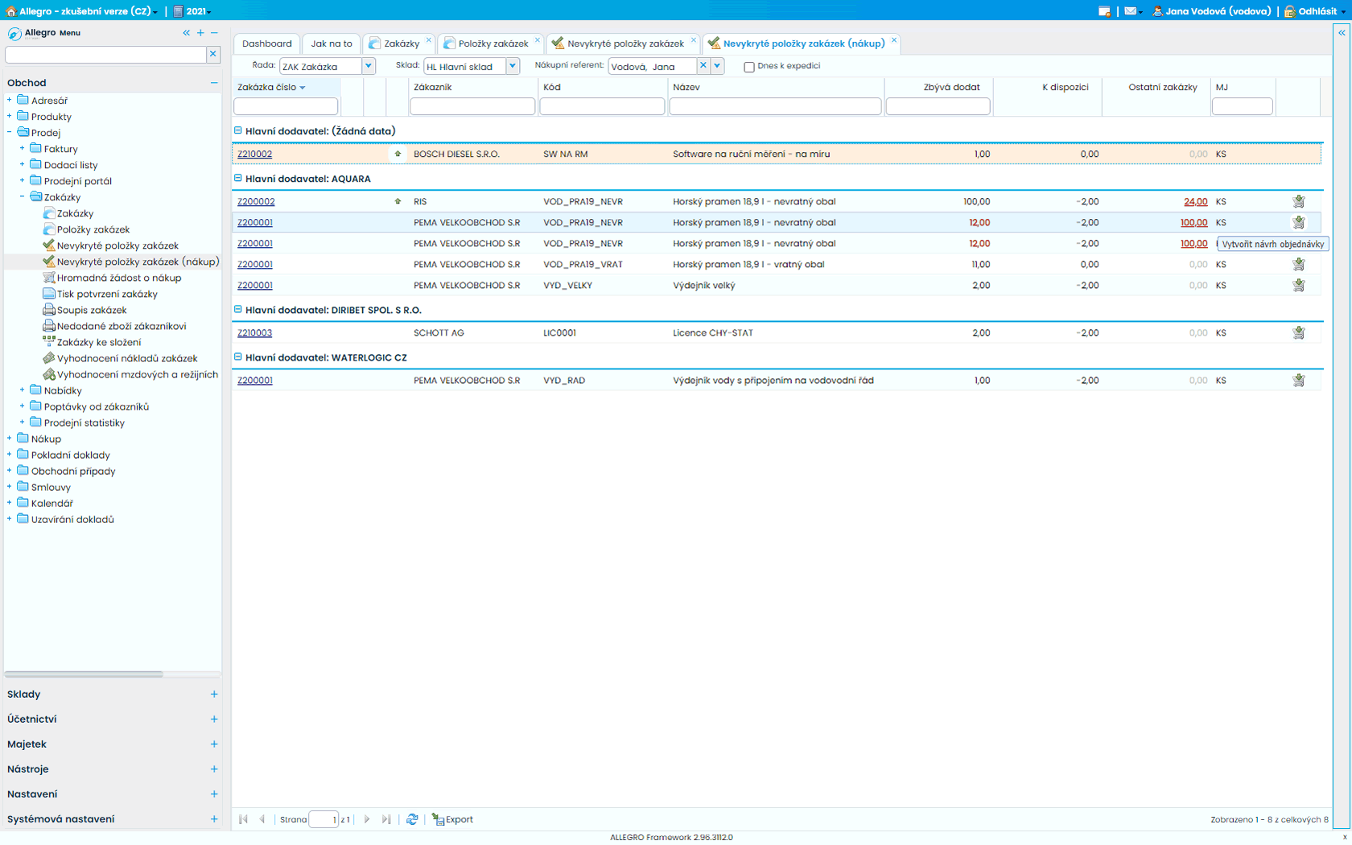Click the order basket icon in the RIS row
Screen dimensions: 1352x845
pyautogui.click(x=1298, y=202)
